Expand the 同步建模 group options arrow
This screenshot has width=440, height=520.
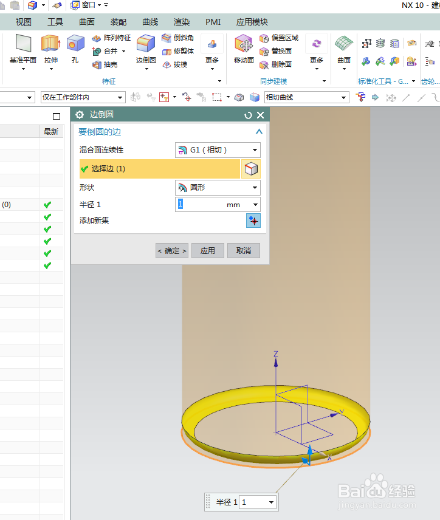[324, 81]
